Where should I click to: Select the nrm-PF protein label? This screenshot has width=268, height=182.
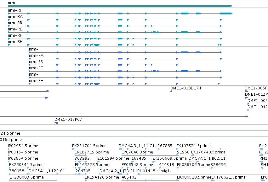coord(36,75)
